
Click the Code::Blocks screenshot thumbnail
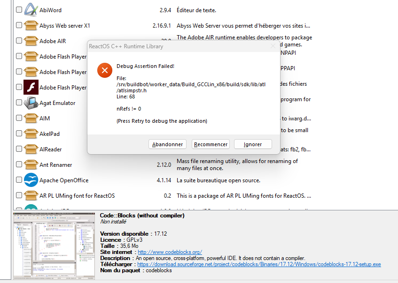[54, 246]
